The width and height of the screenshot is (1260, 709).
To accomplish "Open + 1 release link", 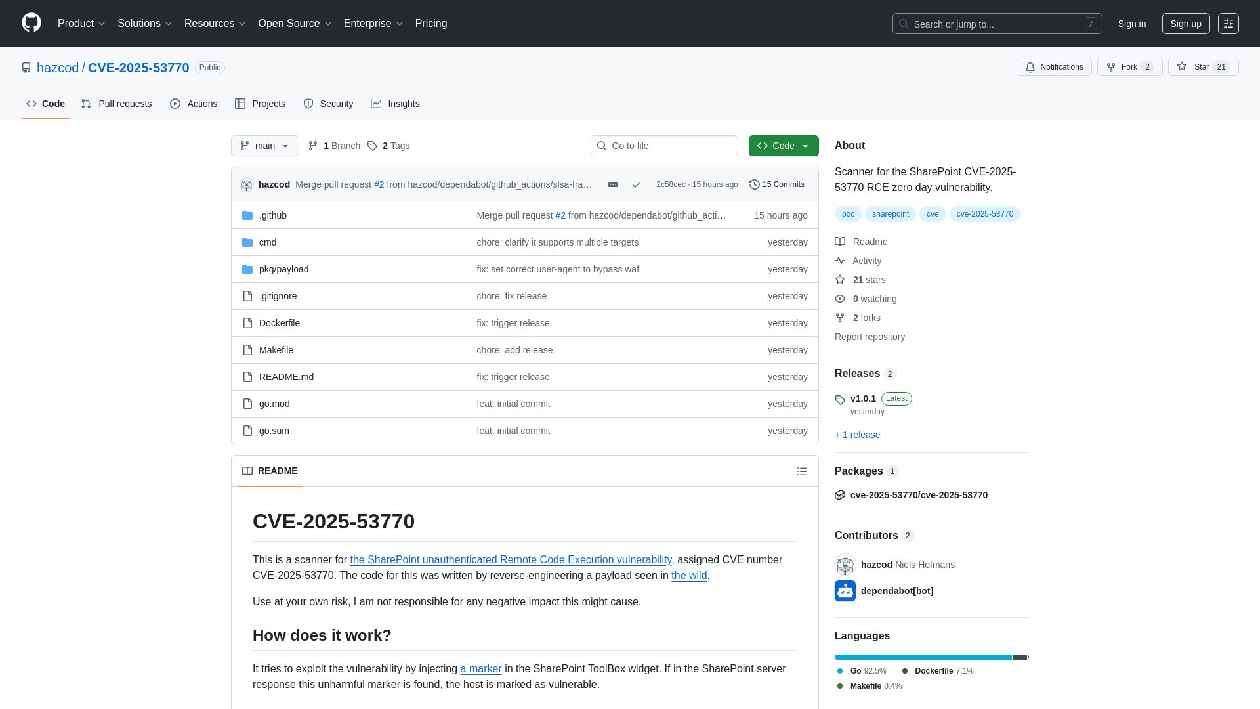I will [x=857, y=435].
